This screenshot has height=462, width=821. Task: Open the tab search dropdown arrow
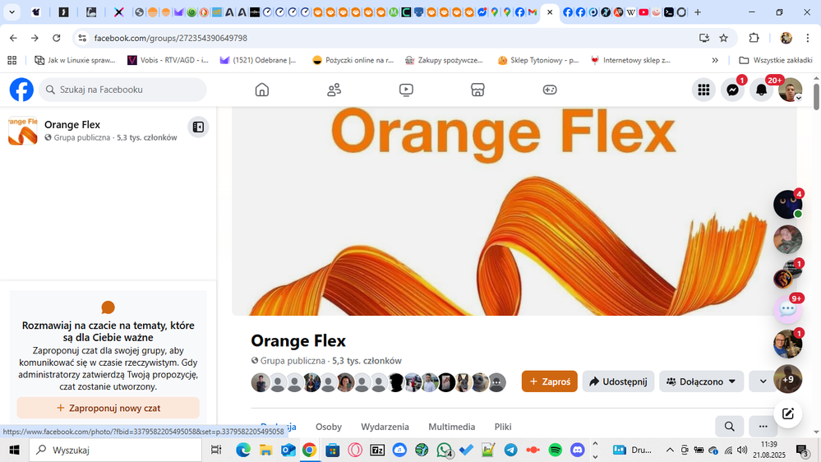pos(12,12)
